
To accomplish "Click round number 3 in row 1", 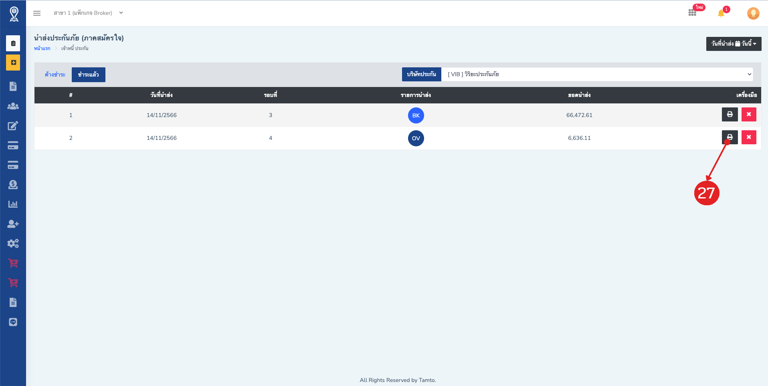I will [271, 115].
